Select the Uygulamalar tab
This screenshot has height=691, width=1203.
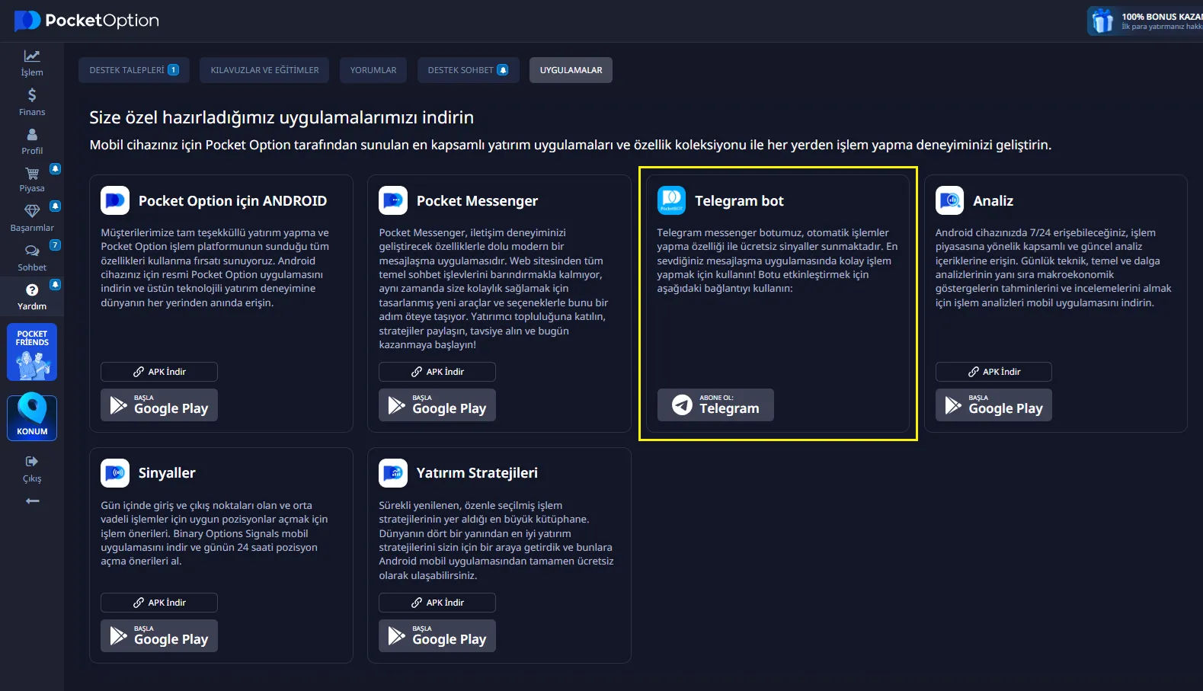(571, 70)
